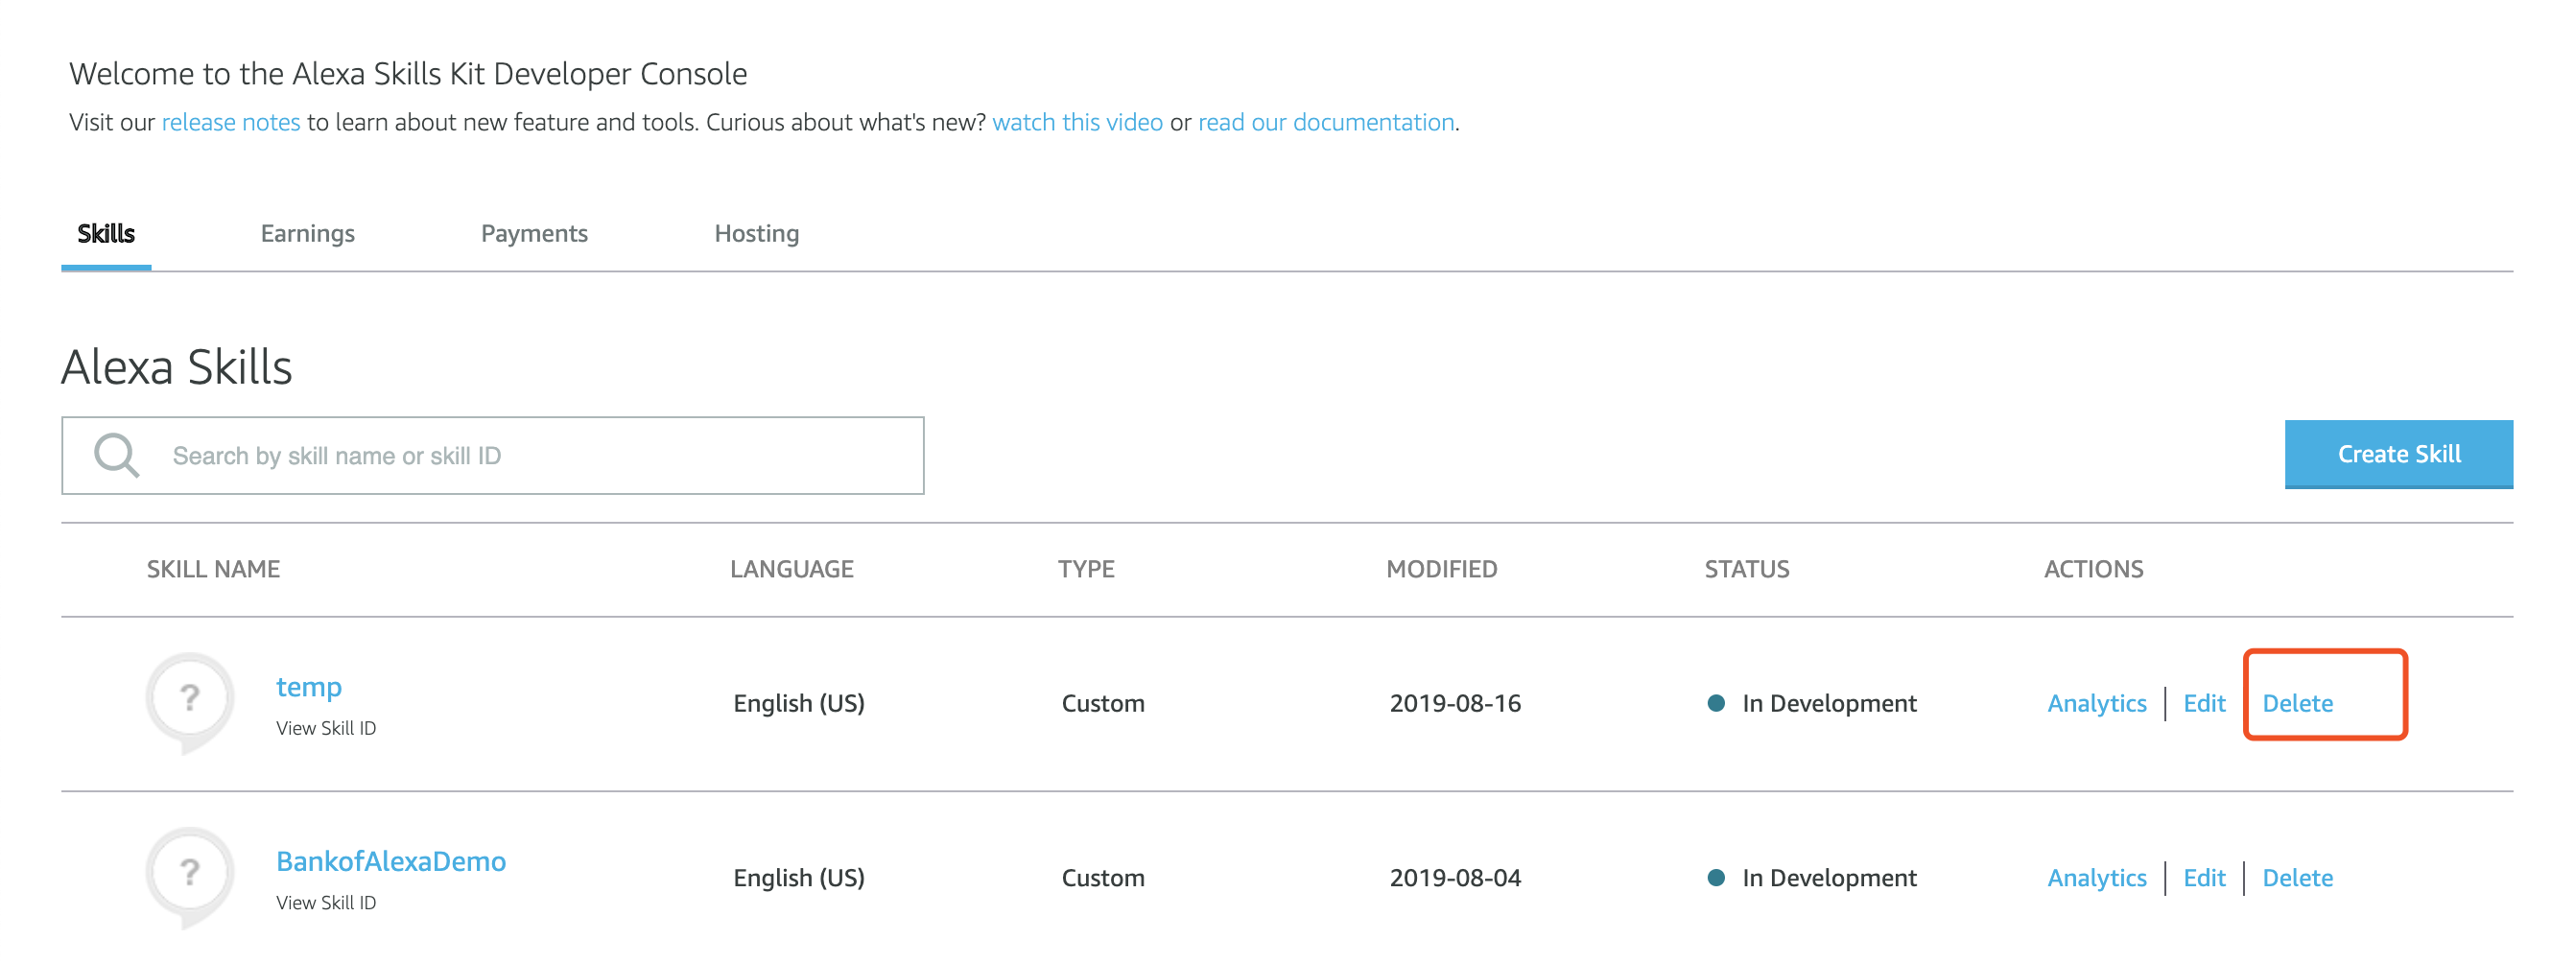
Task: Click the LANGUAGE column header
Action: click(x=791, y=570)
